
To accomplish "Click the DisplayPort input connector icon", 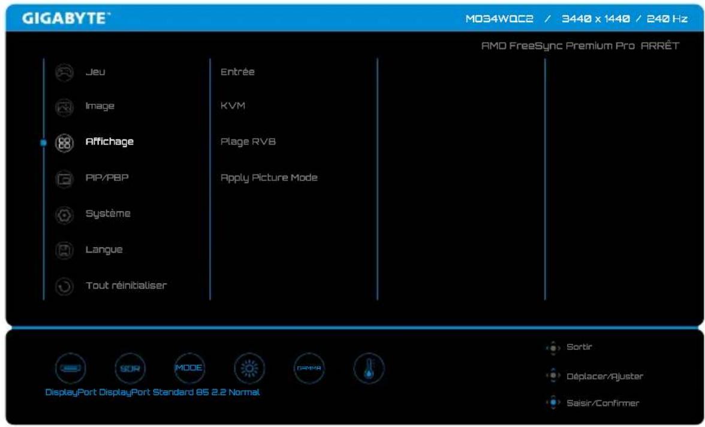I will pyautogui.click(x=71, y=368).
